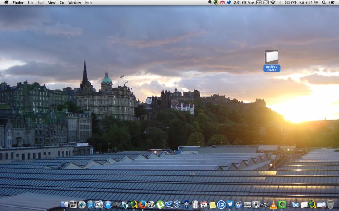Screen dimensions: 339x211
Task: Open Calendar icon showing 21
Action: pyautogui.click(x=204, y=204)
